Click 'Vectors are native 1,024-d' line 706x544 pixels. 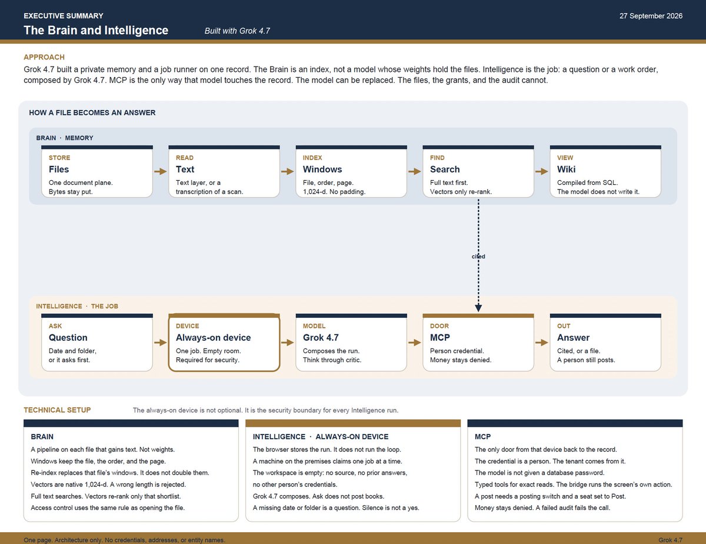108,485
